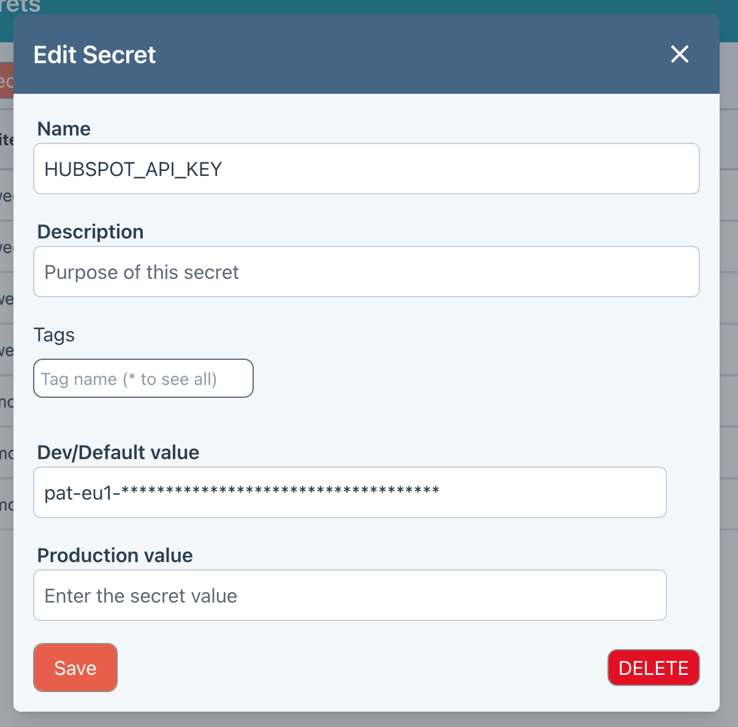This screenshot has height=727, width=738.
Task: Focus the Description input field
Action: click(x=366, y=272)
